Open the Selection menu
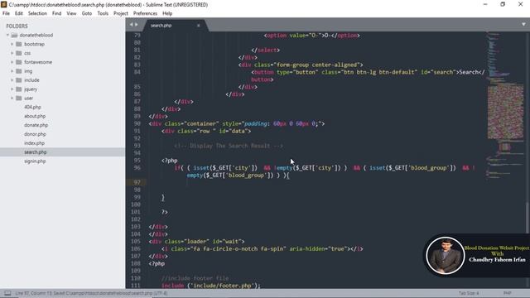The image size is (530, 298). 37,13
